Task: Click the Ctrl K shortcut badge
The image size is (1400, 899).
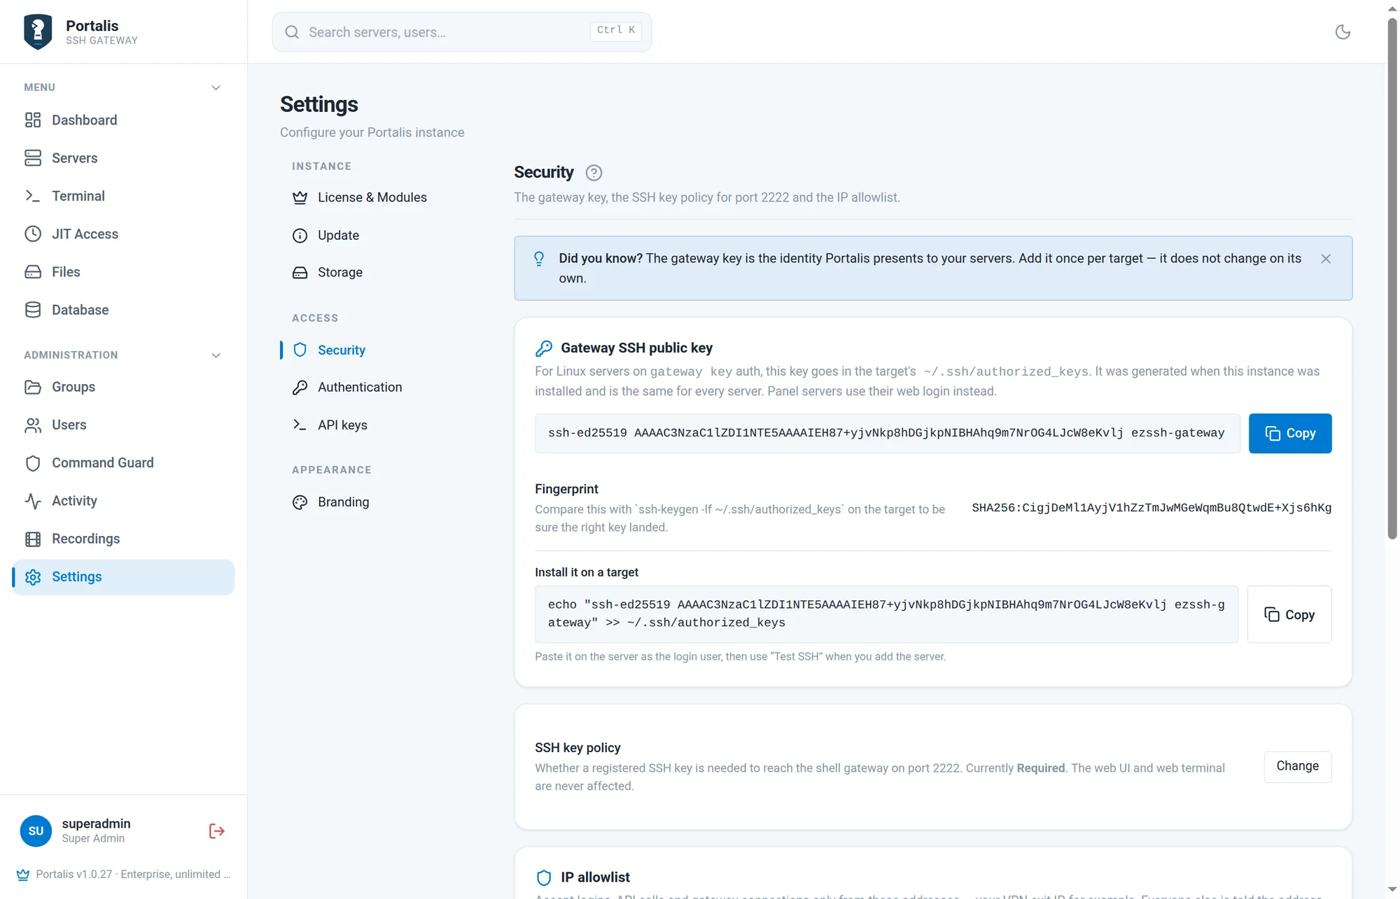Action: [x=615, y=31]
